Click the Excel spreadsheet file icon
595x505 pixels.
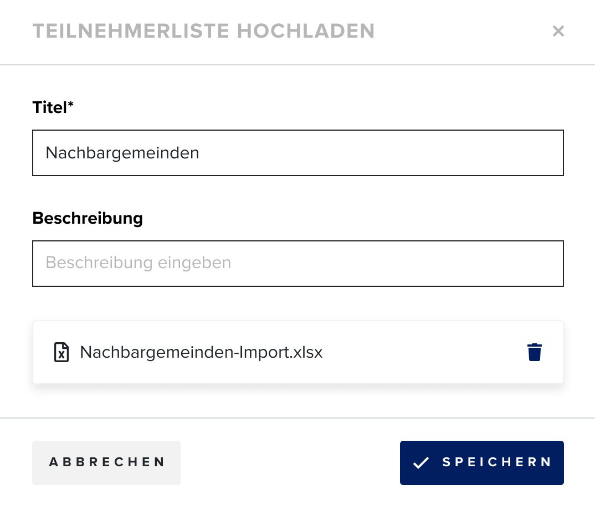[x=61, y=352]
